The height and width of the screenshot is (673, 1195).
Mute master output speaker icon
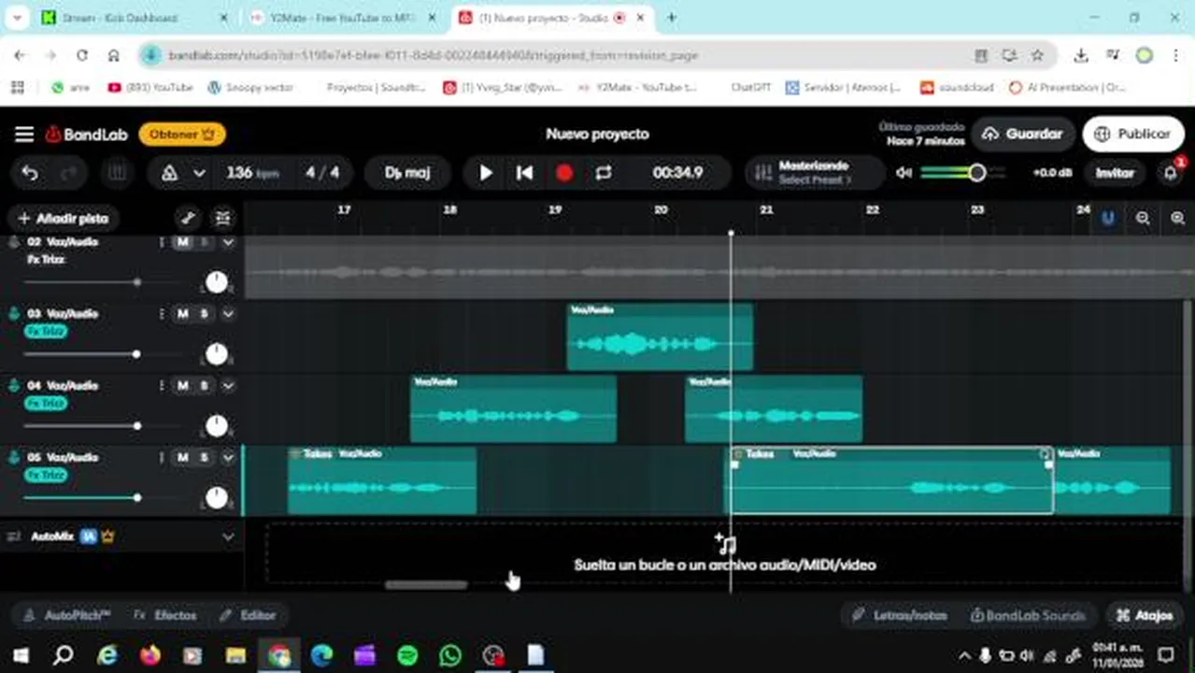903,173
